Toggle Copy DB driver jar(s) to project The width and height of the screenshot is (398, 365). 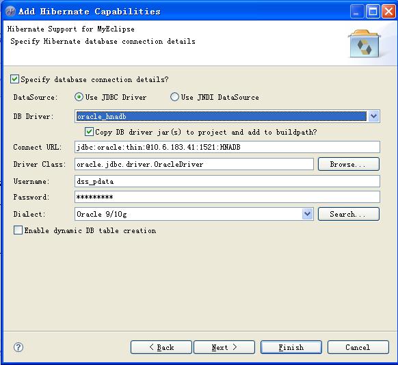(89, 132)
